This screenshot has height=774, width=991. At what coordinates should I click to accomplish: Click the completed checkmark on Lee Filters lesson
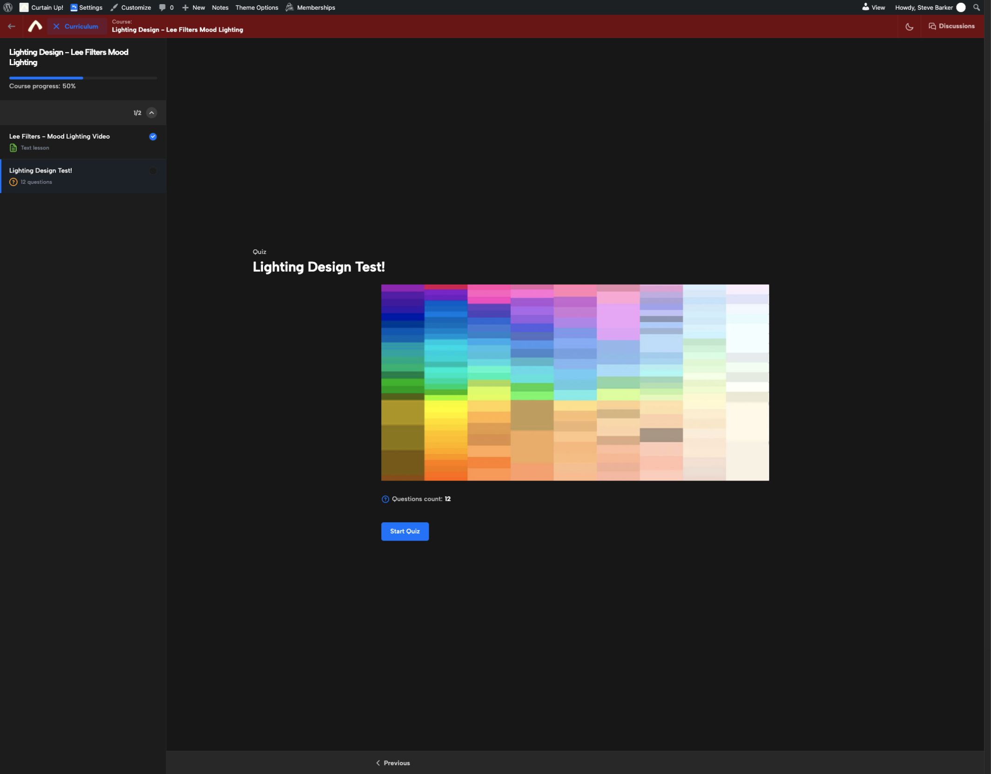click(153, 137)
